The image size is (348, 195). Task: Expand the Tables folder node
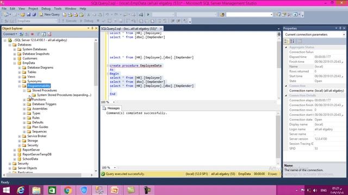click(20, 72)
